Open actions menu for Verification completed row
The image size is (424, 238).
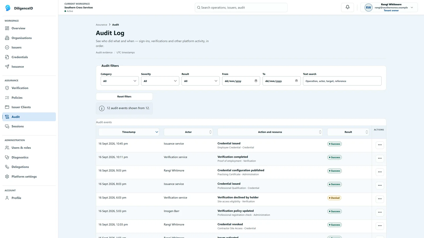pyautogui.click(x=380, y=158)
